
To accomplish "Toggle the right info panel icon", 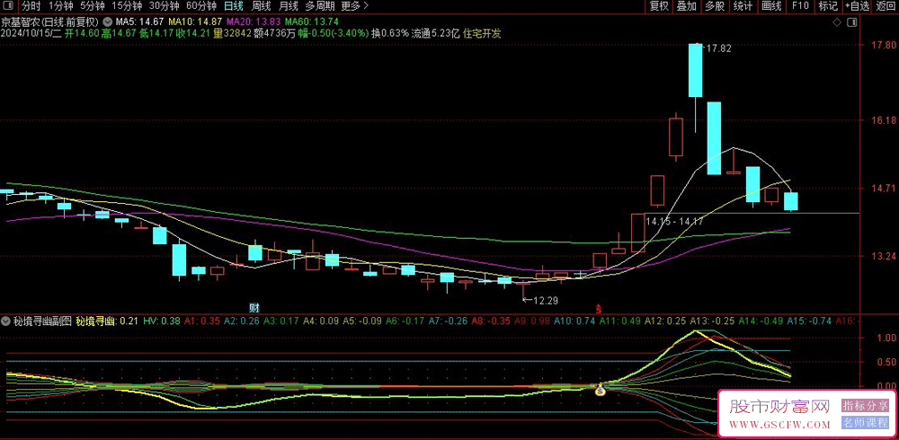I will [x=852, y=22].
